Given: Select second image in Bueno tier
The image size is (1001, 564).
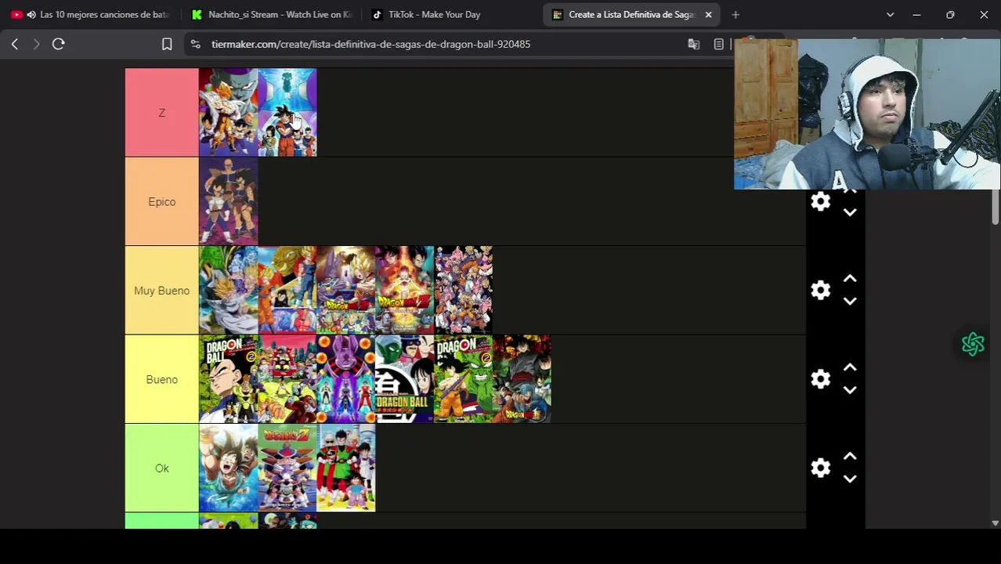Looking at the screenshot, I should pos(287,379).
